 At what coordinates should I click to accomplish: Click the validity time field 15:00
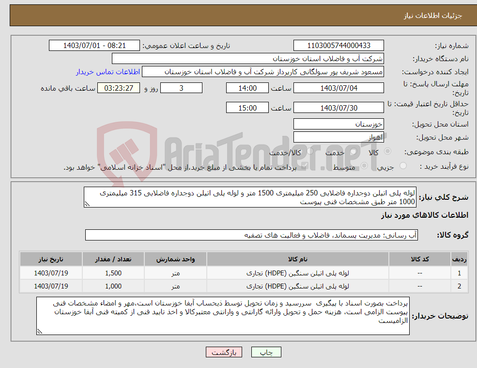click(247, 108)
